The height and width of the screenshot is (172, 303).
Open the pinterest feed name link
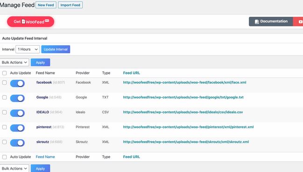click(x=44, y=127)
